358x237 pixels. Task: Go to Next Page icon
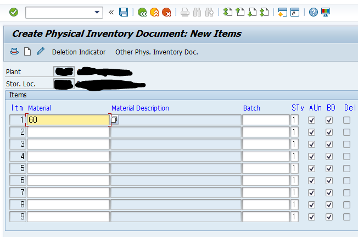(x=252, y=12)
